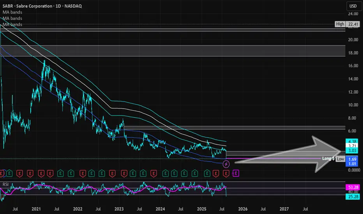Select the third MA bands indicator label

coord(12,24)
